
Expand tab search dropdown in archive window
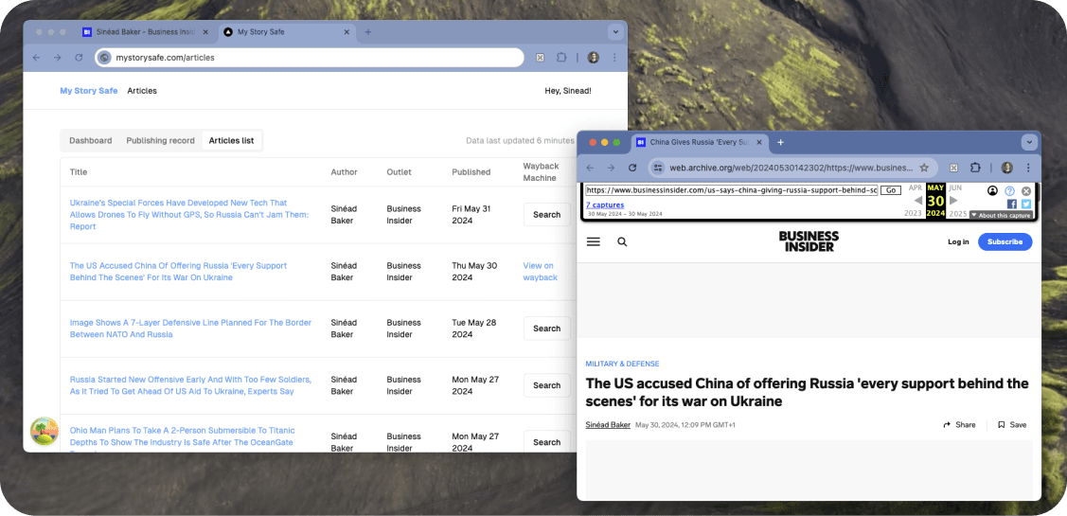click(1029, 142)
